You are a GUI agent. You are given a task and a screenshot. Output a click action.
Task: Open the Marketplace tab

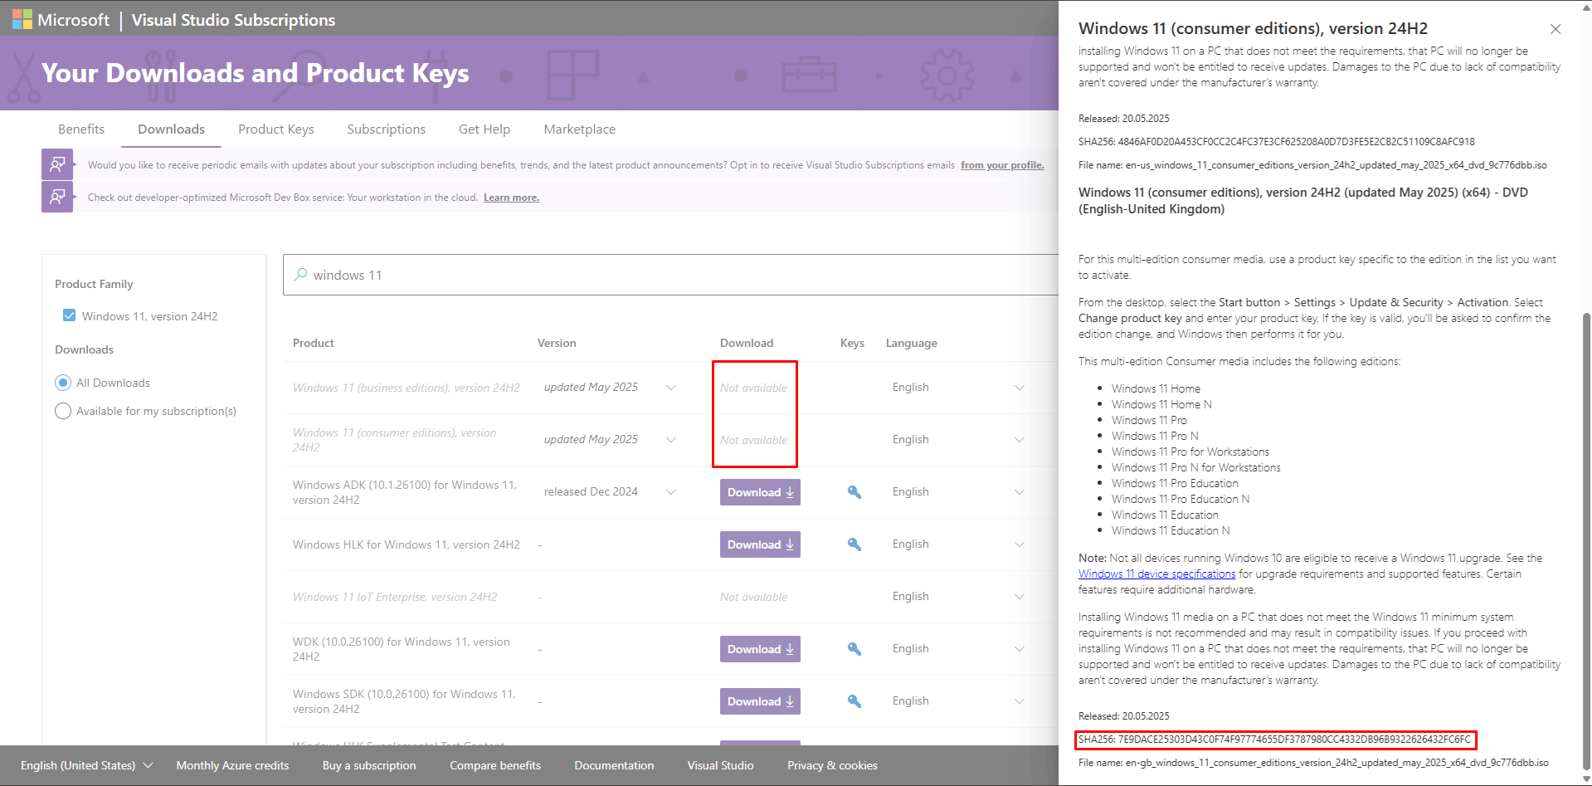pyautogui.click(x=580, y=129)
